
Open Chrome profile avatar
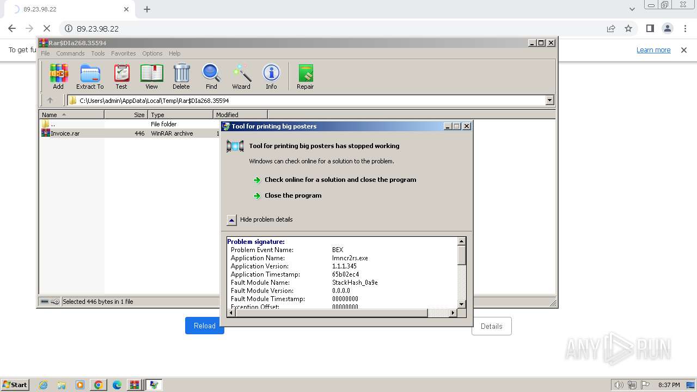coord(668,28)
